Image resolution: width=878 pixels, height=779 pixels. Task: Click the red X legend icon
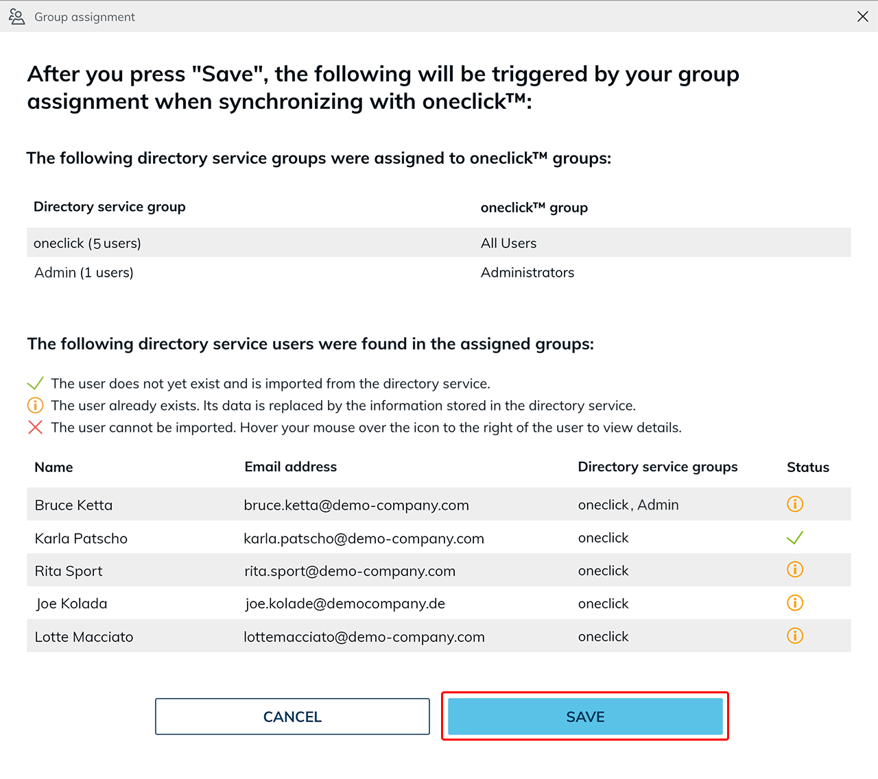[x=36, y=428]
